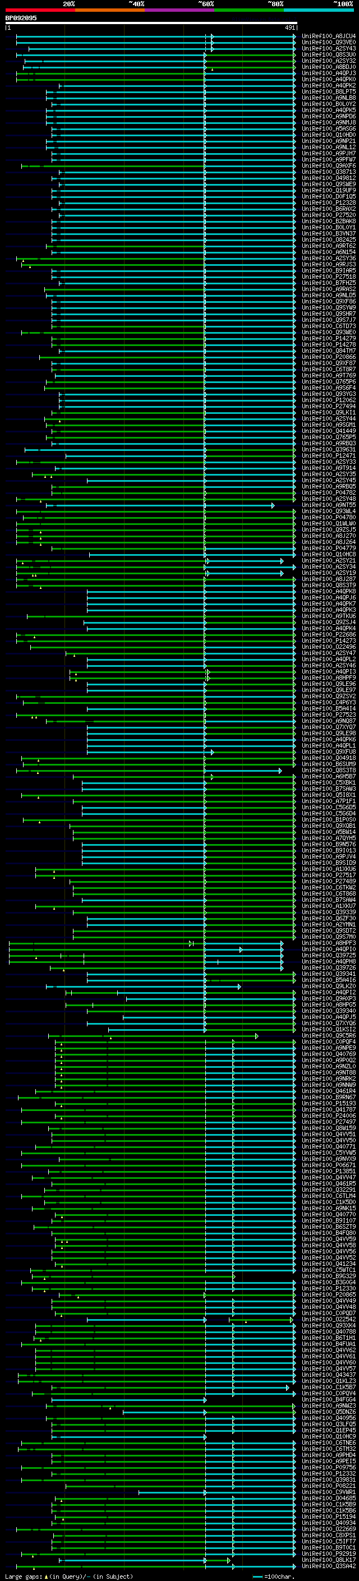Click the orange ~40% identity legend segment
This screenshot has height=1581, width=359.
(110, 10)
